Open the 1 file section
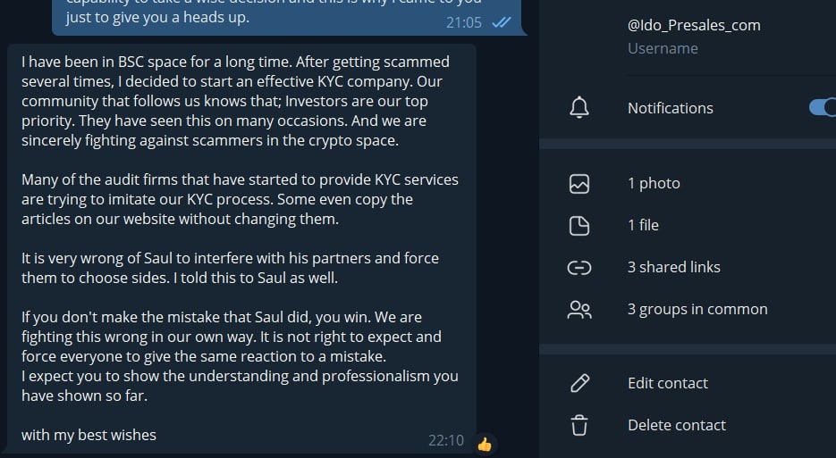Image resolution: width=836 pixels, height=458 pixels. pos(643,225)
